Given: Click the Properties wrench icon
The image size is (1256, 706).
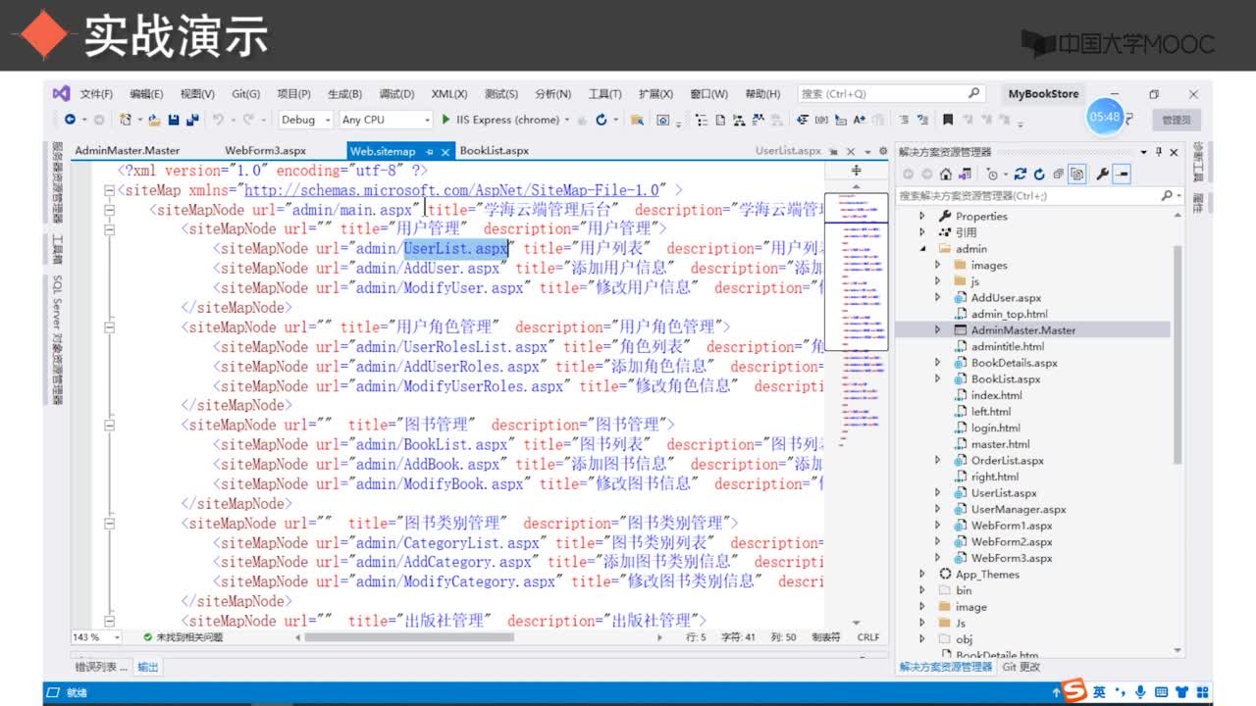Looking at the screenshot, I should [x=1102, y=175].
